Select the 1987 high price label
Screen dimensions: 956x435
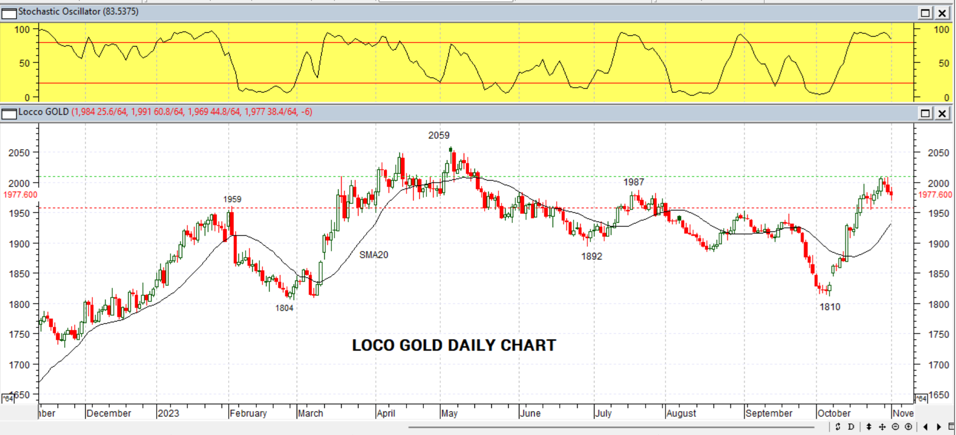tap(634, 182)
